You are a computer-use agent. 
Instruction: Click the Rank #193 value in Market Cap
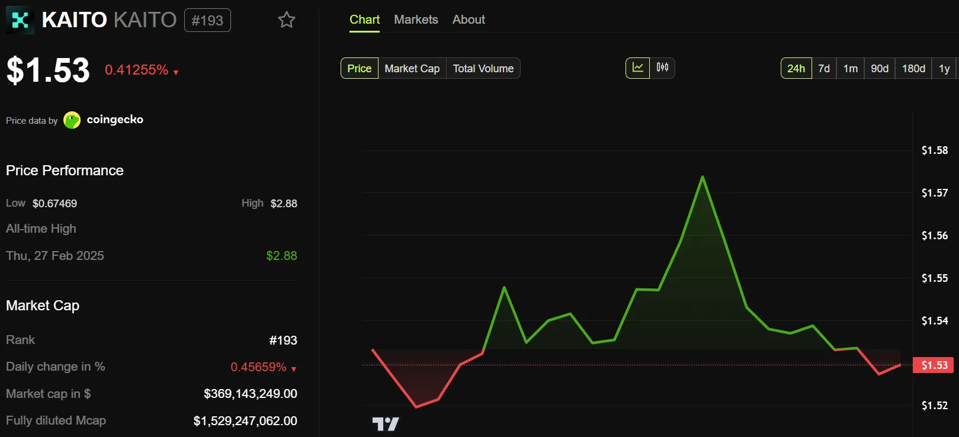283,340
